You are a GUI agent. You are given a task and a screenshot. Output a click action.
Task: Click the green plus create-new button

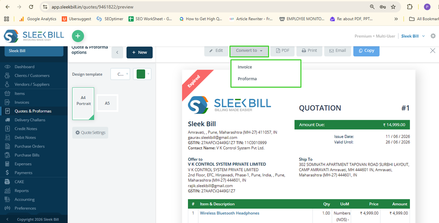(78, 36)
